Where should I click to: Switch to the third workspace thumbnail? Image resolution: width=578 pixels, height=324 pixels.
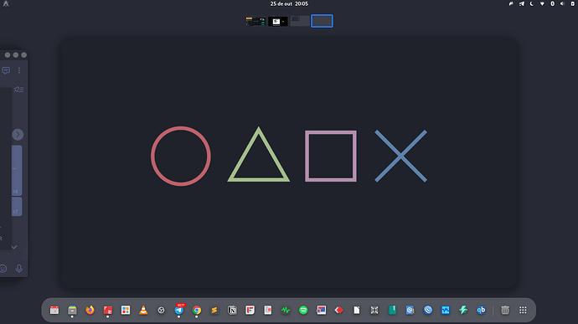click(300, 21)
